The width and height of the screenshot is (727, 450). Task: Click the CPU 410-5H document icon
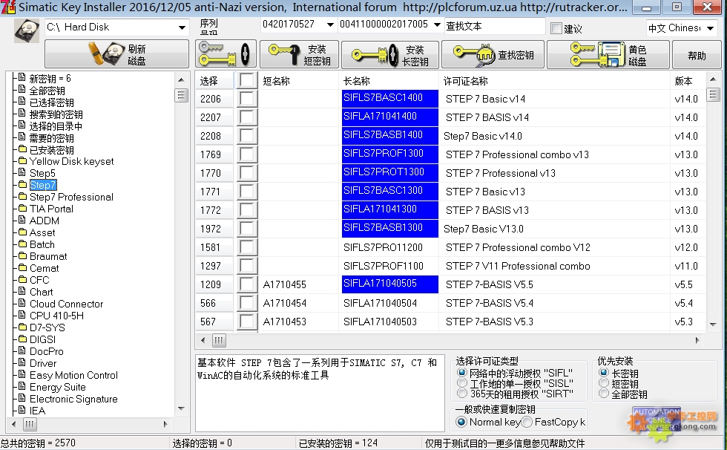pyautogui.click(x=22, y=315)
